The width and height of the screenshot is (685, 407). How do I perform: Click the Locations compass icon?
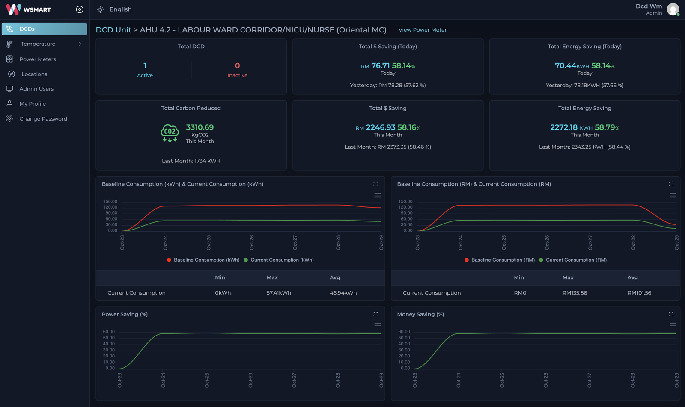[12, 74]
